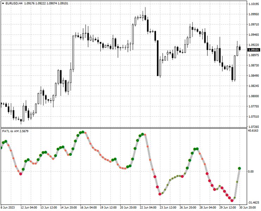
Task: Select the FATL rsi AM 2.5679 indicator label
Action: tap(15, 131)
